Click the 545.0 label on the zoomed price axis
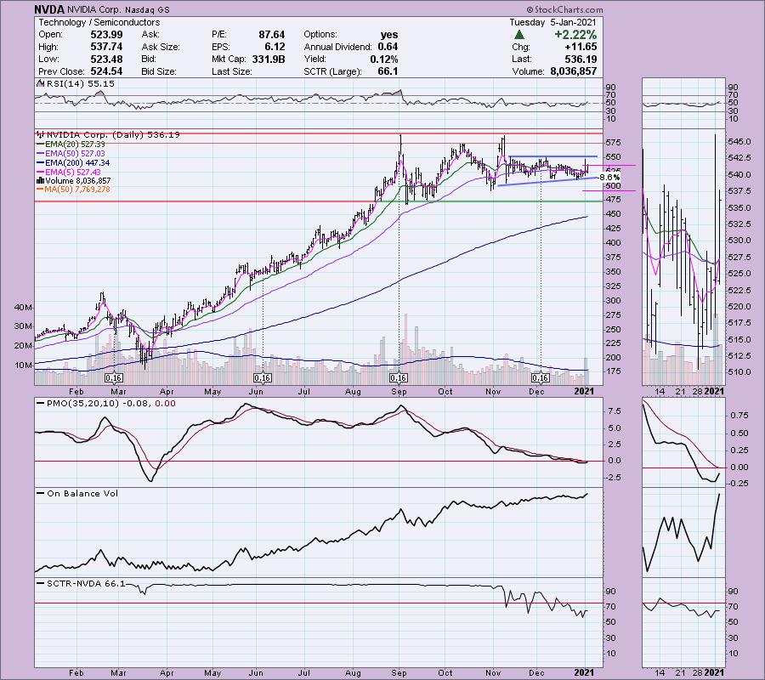Screen dimensions: 765x680 point(739,141)
